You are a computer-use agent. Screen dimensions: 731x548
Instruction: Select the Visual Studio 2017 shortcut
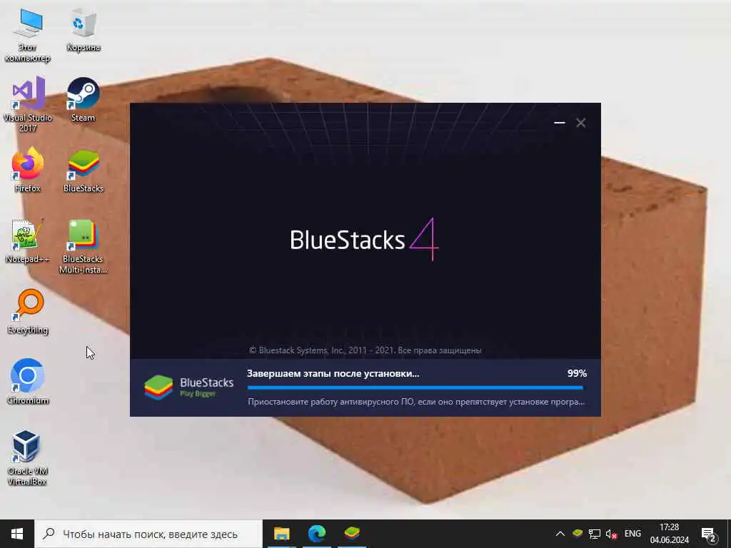point(28,105)
